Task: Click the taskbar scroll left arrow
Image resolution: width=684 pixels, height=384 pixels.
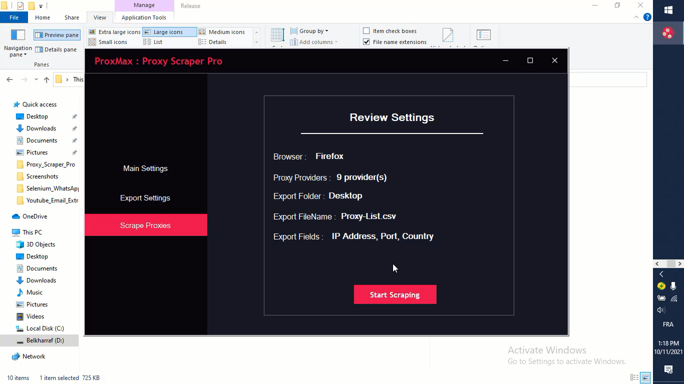Action: pos(657,263)
